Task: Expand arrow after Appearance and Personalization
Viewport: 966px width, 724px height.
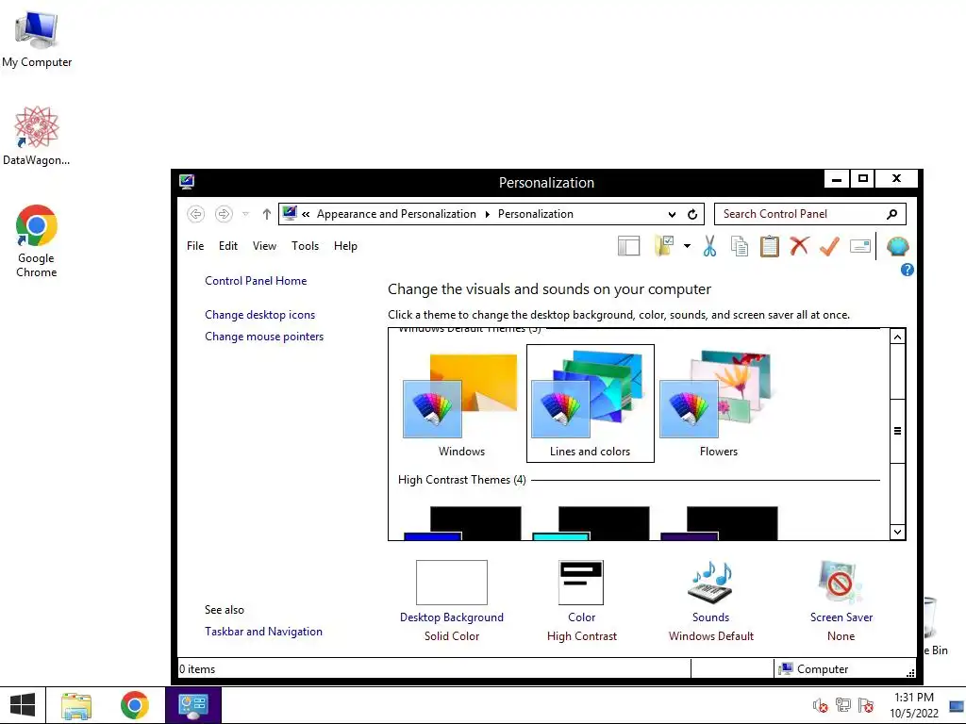Action: (488, 214)
